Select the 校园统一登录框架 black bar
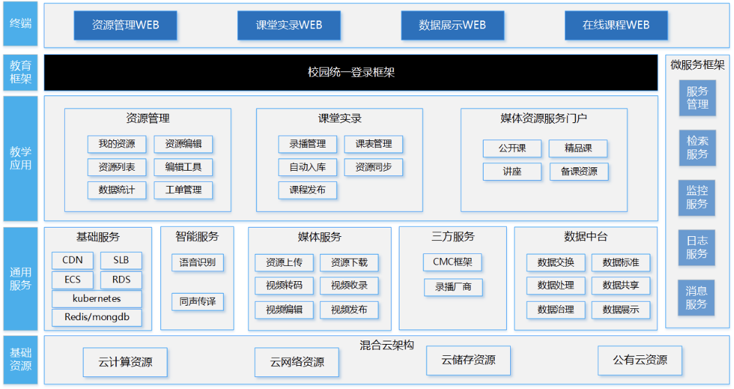Image resolution: width=734 pixels, height=389 pixels. pos(350,72)
